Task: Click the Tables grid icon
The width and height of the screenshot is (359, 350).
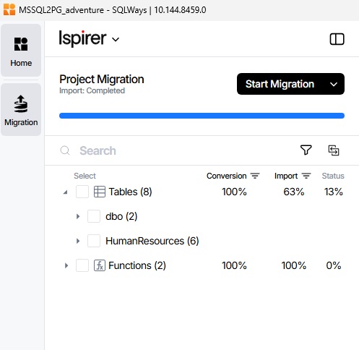Action: tap(100, 192)
